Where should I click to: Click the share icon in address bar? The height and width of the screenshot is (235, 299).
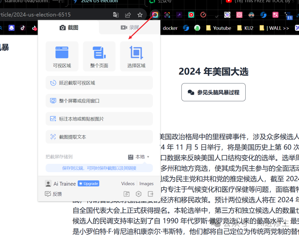point(128,15)
